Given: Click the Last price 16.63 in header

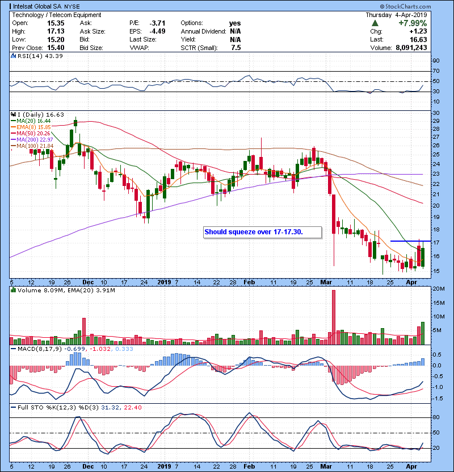Looking at the screenshot, I should tap(418, 39).
